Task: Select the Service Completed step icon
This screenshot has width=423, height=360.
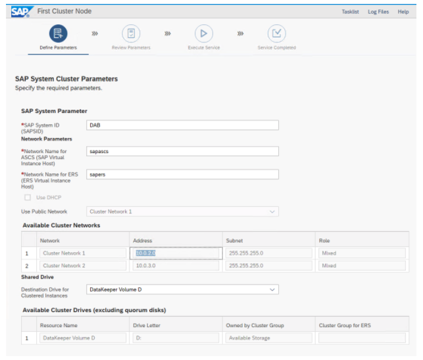Action: [x=277, y=34]
